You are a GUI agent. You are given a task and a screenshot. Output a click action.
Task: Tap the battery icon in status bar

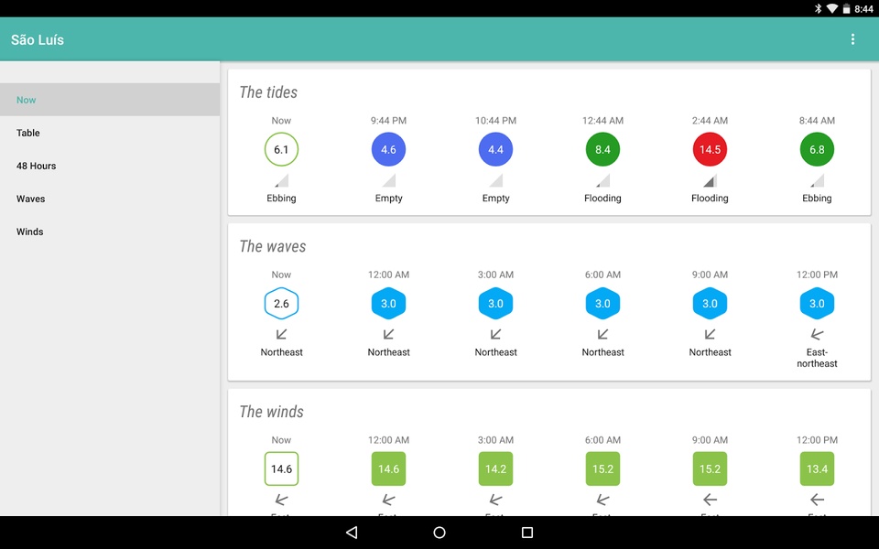[846, 8]
